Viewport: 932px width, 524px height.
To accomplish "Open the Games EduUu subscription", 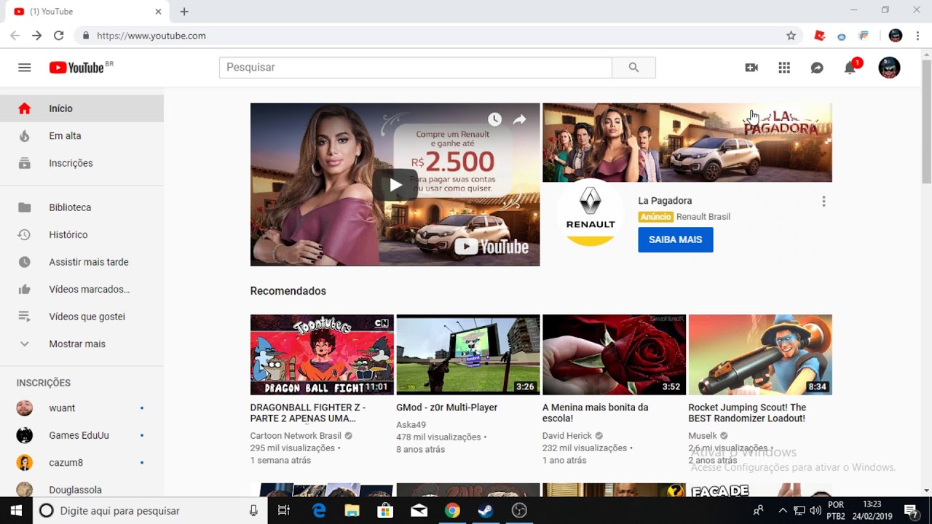I will 82,435.
